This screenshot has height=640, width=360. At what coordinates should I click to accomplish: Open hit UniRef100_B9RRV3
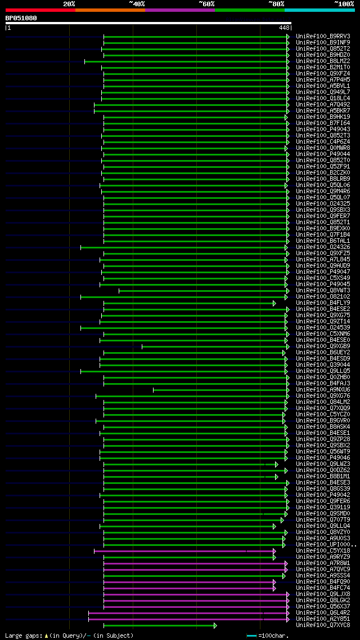pyautogui.click(x=323, y=36)
